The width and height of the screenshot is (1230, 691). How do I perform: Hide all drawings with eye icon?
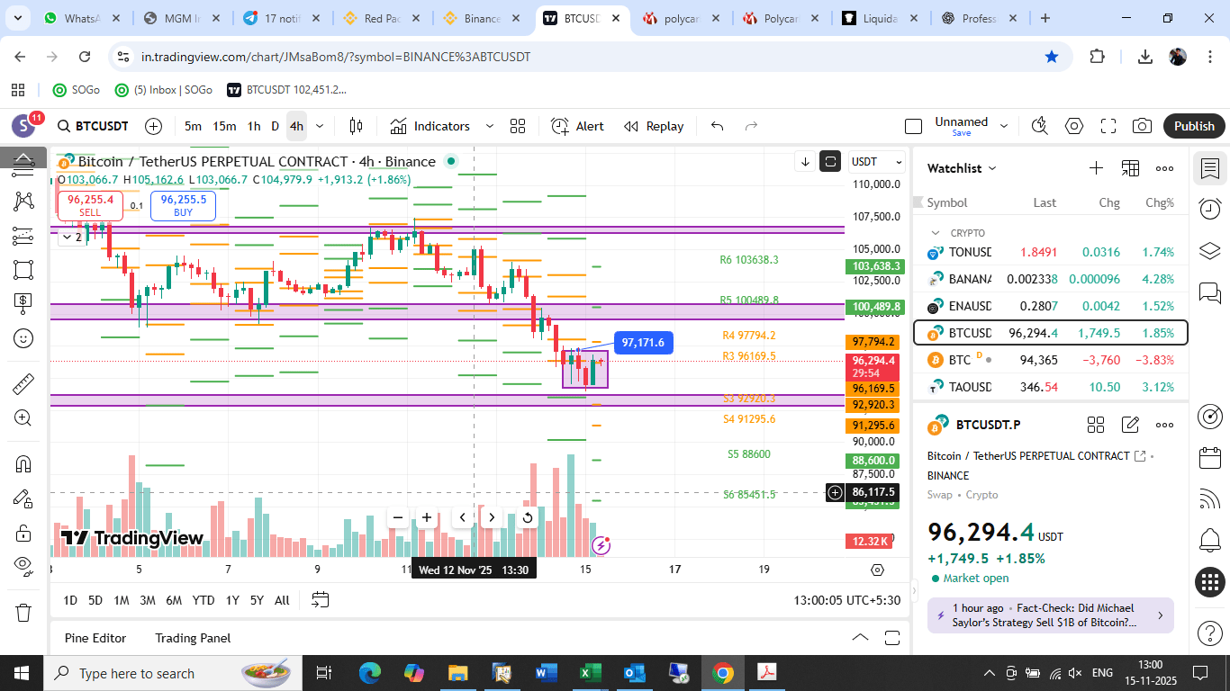click(23, 566)
